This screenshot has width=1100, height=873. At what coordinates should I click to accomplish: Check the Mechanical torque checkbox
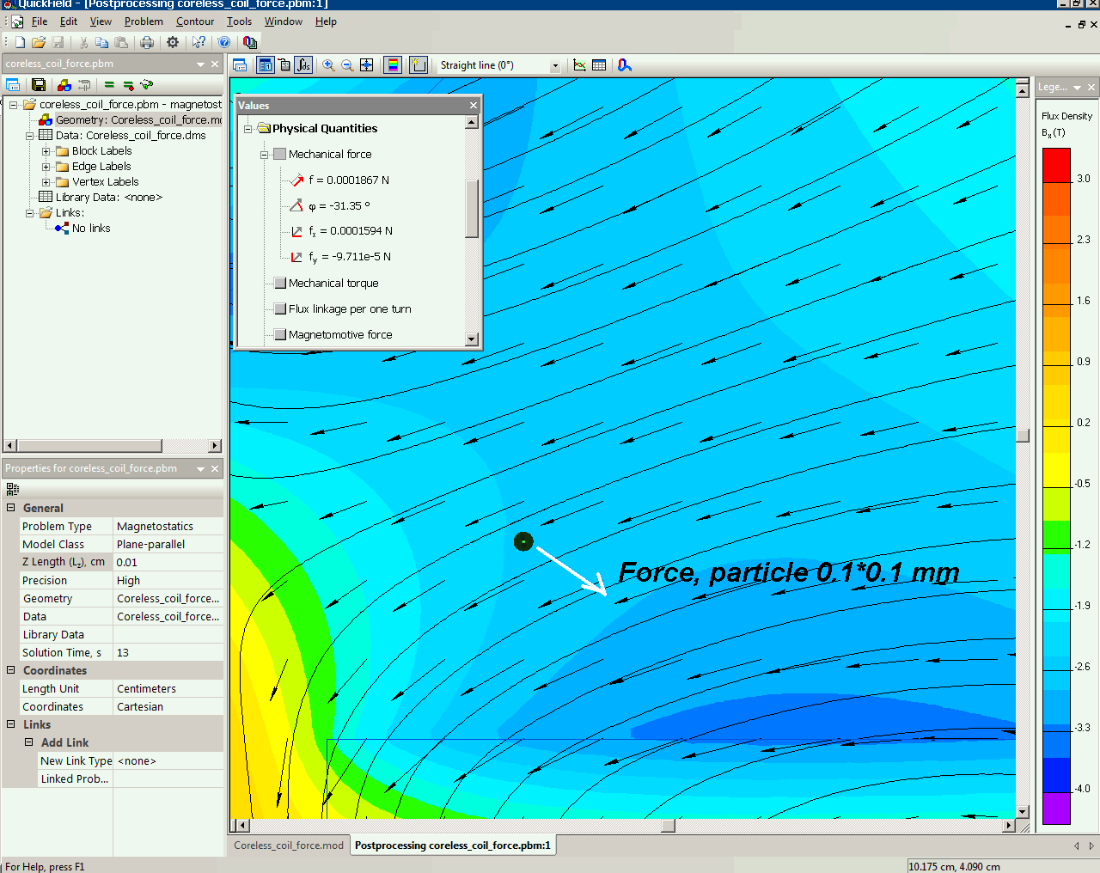point(279,283)
